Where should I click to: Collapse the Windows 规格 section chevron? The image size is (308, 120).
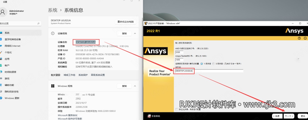135,86
